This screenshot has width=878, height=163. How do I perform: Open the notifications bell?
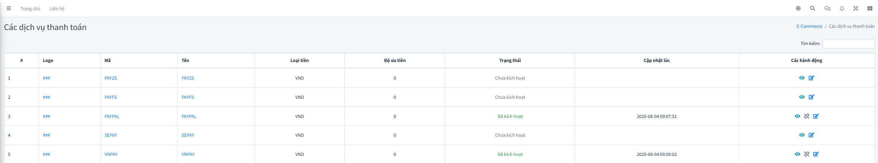[x=842, y=8]
